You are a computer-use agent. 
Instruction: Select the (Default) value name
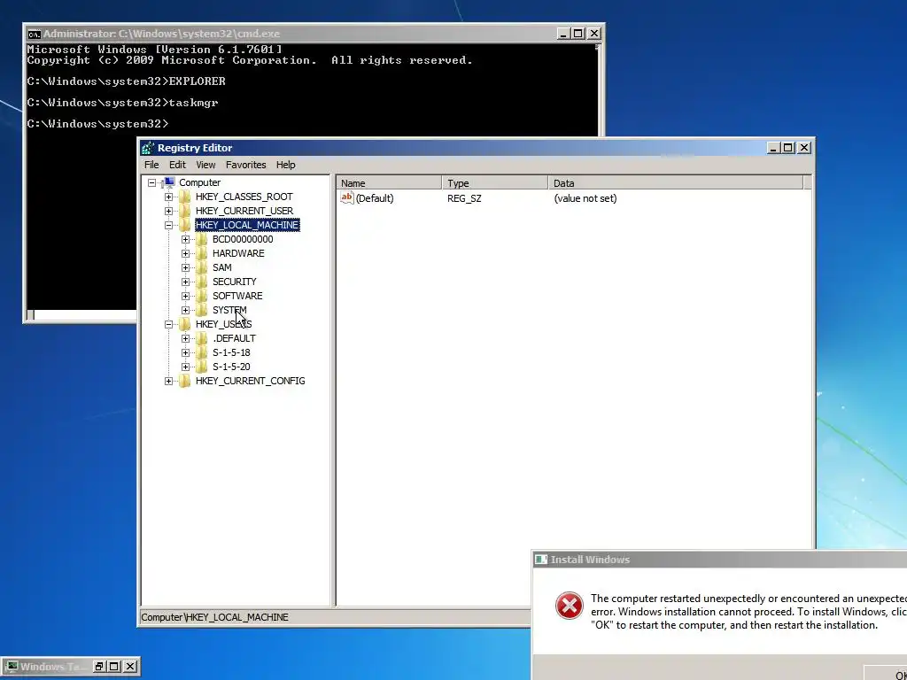(x=375, y=198)
